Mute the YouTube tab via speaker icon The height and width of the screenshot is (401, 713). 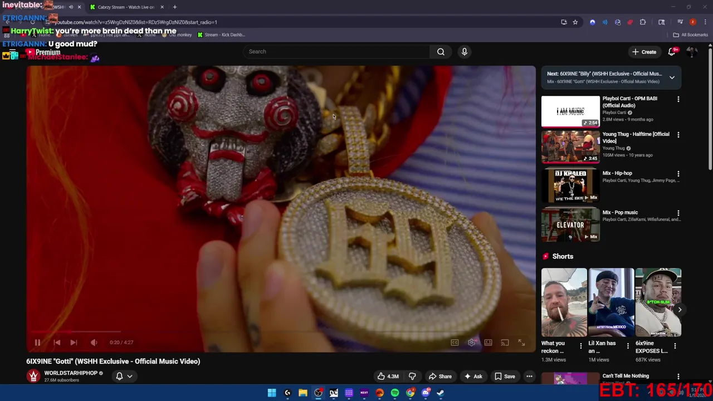click(71, 7)
